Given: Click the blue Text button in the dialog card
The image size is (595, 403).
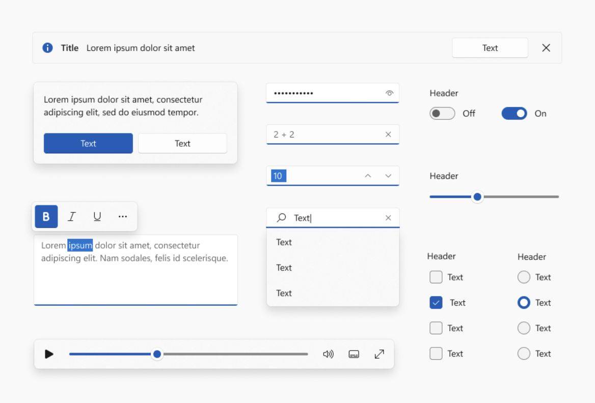Looking at the screenshot, I should click(x=88, y=143).
